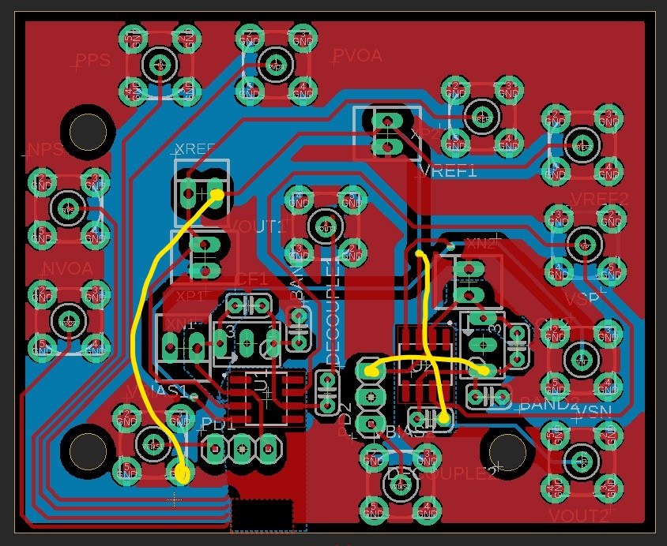Select the left pad of XREF

(187, 193)
